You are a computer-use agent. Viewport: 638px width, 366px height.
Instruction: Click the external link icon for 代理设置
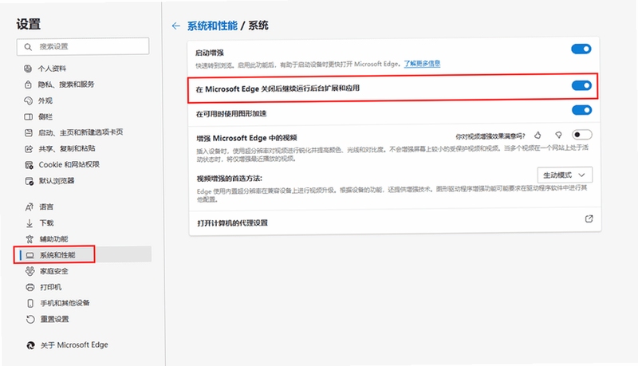[589, 218]
